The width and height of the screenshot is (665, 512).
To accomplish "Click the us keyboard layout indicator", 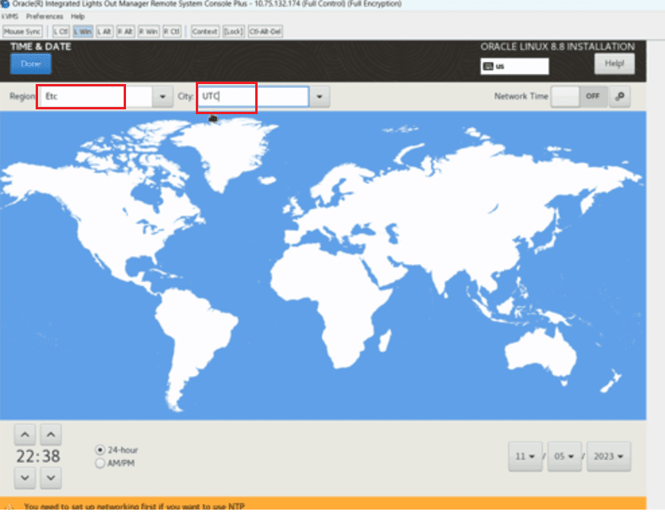I will (514, 66).
